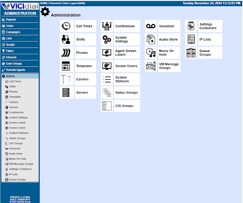
Task: Open the CID Groups number list icon
Action: tap(107, 106)
